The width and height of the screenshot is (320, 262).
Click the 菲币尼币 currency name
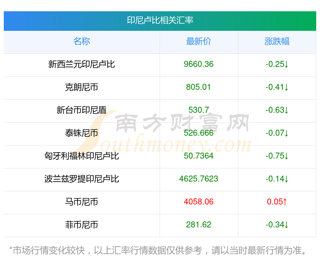pos(82,225)
